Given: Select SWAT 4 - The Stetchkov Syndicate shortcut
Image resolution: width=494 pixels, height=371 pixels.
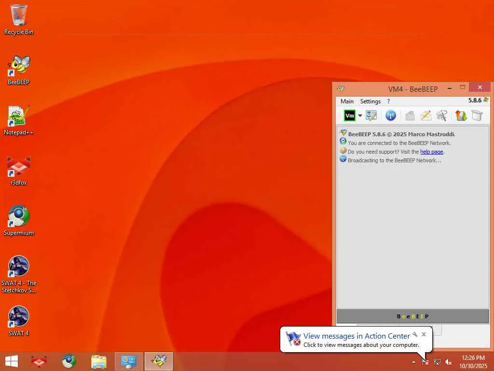Looking at the screenshot, I should click(19, 274).
